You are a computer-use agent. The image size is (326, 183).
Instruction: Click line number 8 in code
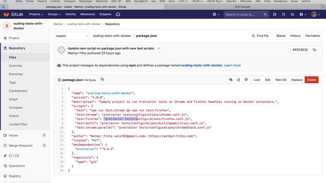tap(62, 119)
